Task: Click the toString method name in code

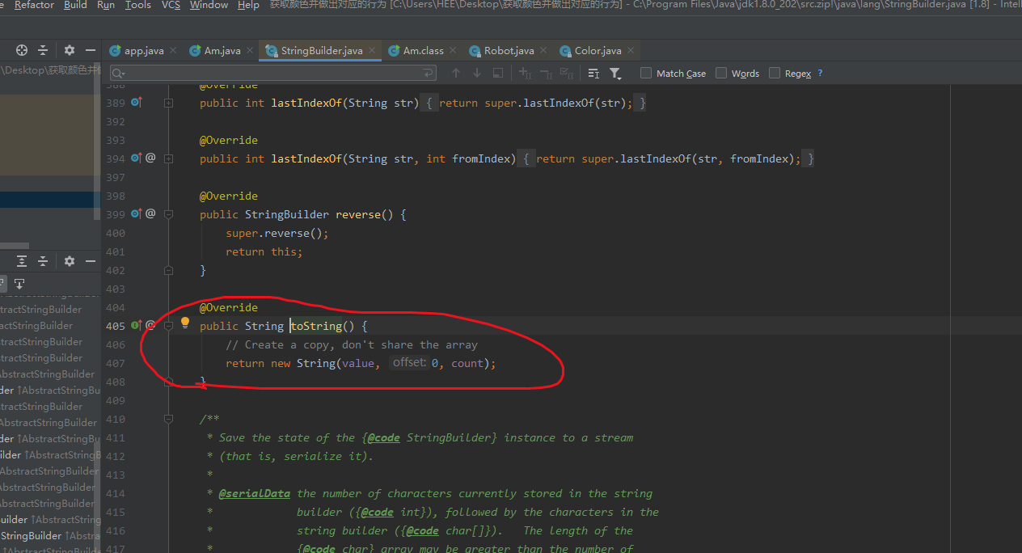Action: pos(316,326)
